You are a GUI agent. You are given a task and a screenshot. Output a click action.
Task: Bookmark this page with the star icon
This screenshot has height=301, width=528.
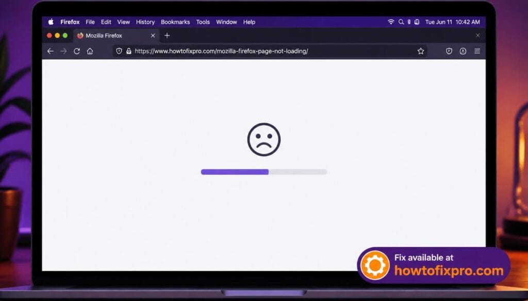[421, 51]
